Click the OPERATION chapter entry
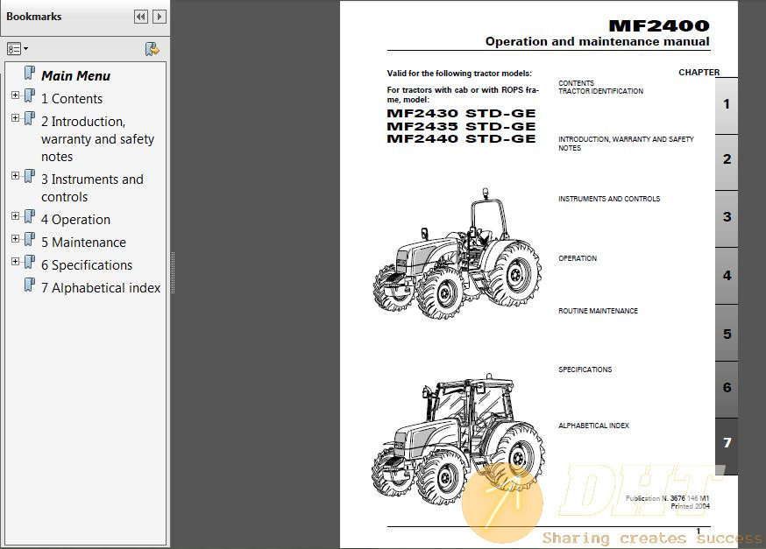 (578, 258)
